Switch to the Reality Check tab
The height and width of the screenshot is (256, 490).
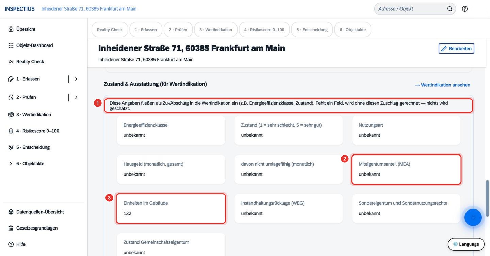pyautogui.click(x=110, y=30)
